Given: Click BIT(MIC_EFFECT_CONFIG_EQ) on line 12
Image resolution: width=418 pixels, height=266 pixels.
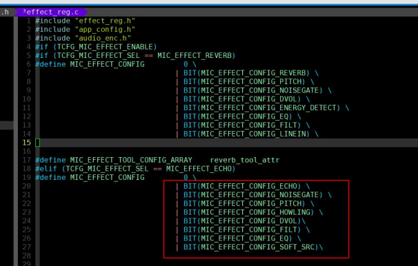Looking at the screenshot, I should point(238,116).
